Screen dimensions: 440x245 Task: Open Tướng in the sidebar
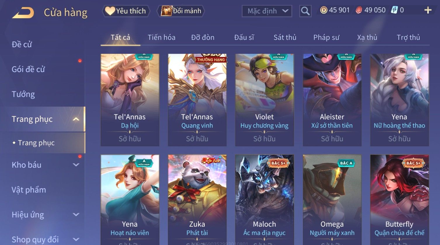point(23,94)
